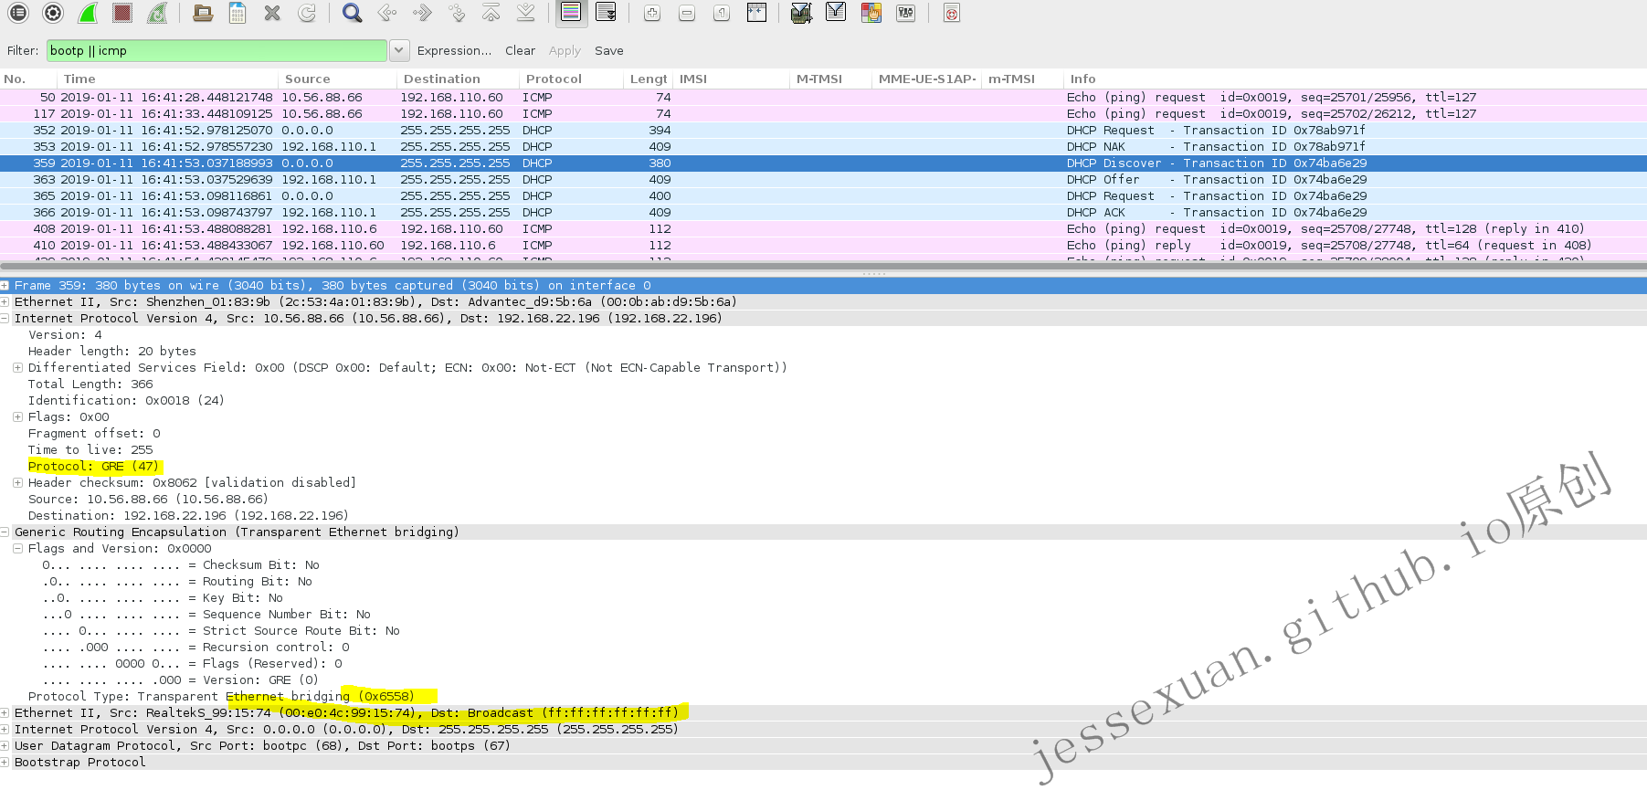Viewport: 1647px width, 790px height.
Task: Select packet 50 ICMP echo request
Action: (823, 98)
